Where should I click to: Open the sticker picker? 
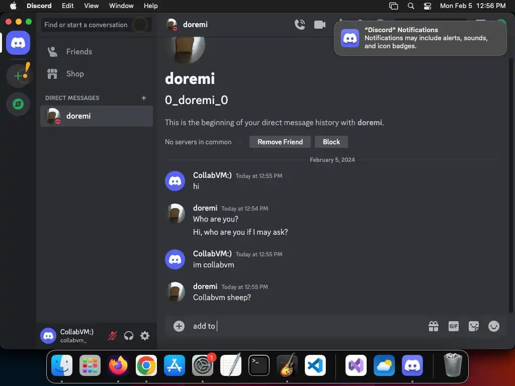(473, 326)
